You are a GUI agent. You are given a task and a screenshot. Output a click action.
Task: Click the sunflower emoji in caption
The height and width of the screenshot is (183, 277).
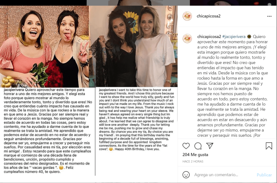coord(249,37)
